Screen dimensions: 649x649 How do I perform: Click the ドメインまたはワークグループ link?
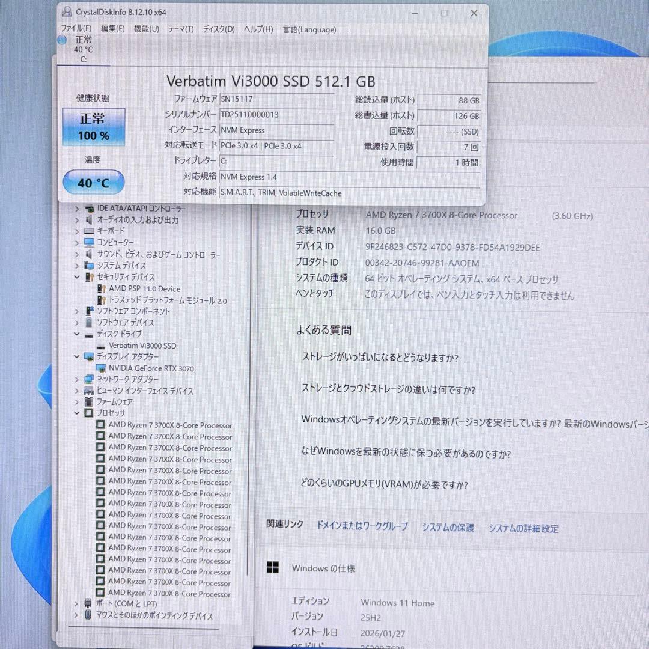click(x=363, y=527)
